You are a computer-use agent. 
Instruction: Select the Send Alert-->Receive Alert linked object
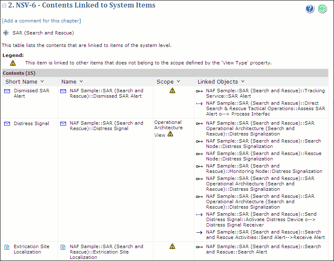[x=265, y=235]
